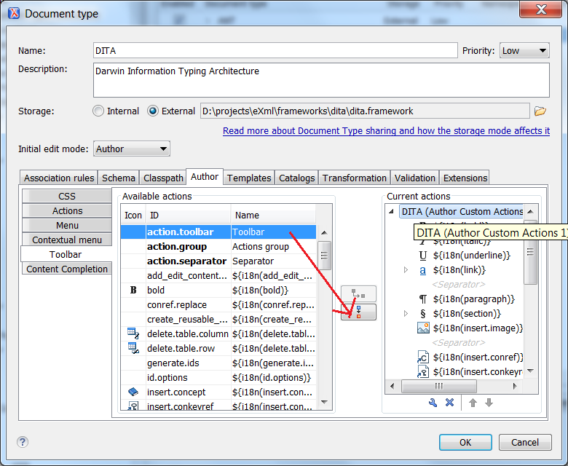Expand the ${i18n(section)} tree node
Screen dimensions: 568x466
[406, 313]
